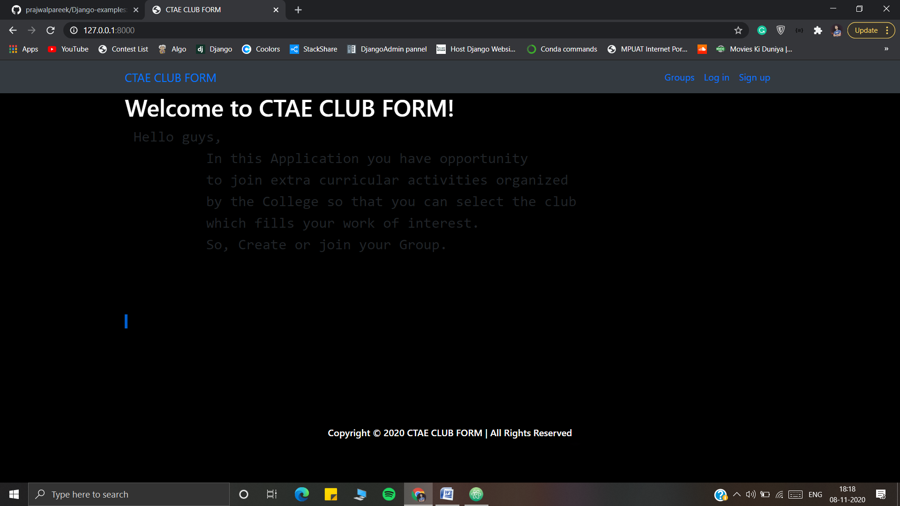Screen dimensions: 900x506
Task: Open the Groups navigation link
Action: coord(679,78)
